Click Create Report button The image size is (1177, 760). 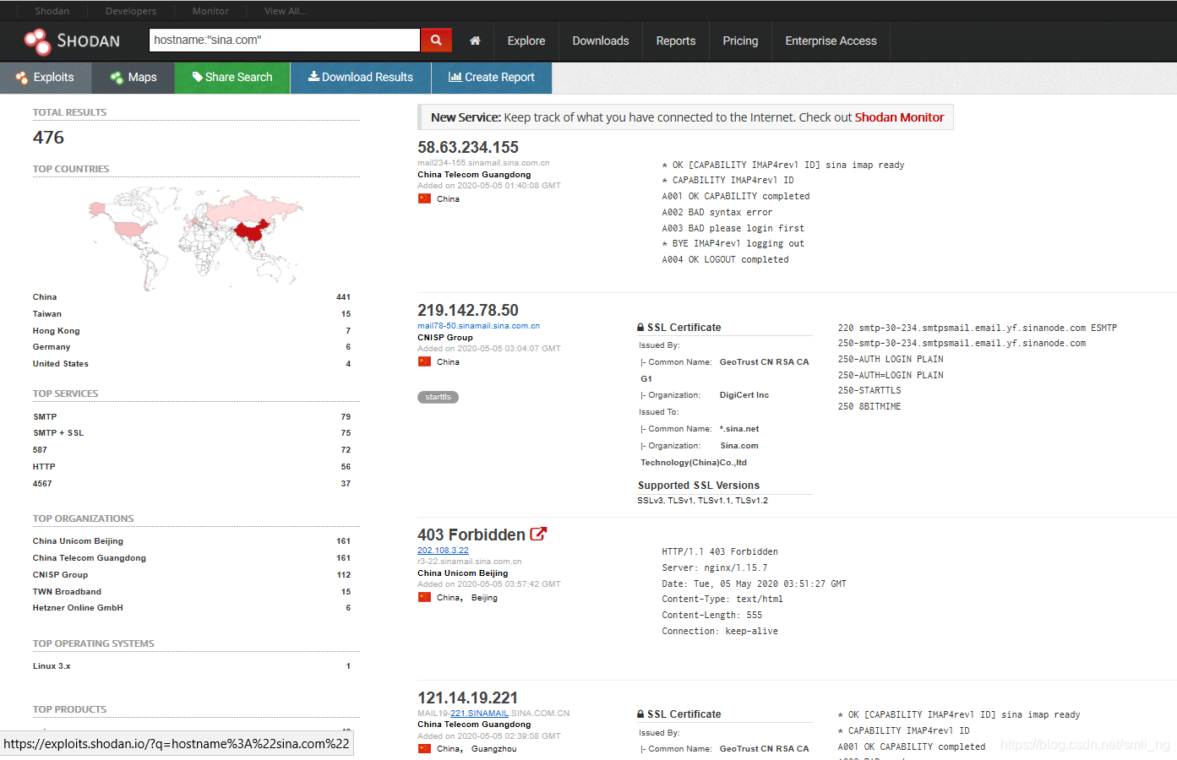click(492, 77)
